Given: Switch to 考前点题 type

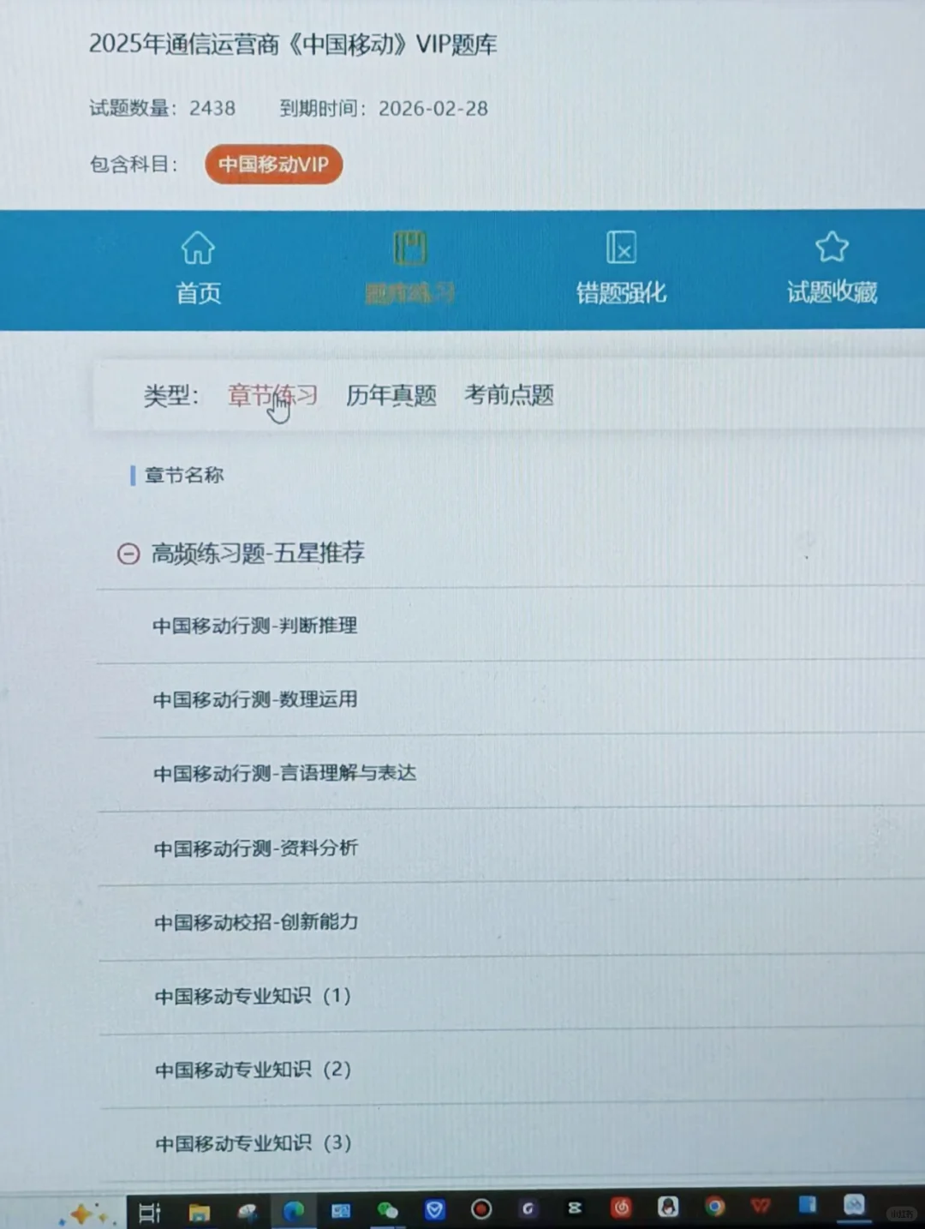Looking at the screenshot, I should [509, 395].
